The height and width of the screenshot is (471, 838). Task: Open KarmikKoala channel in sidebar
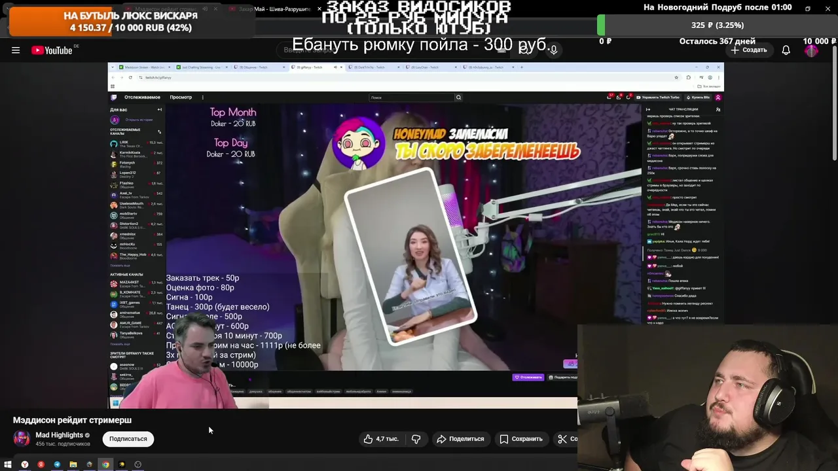(x=136, y=154)
